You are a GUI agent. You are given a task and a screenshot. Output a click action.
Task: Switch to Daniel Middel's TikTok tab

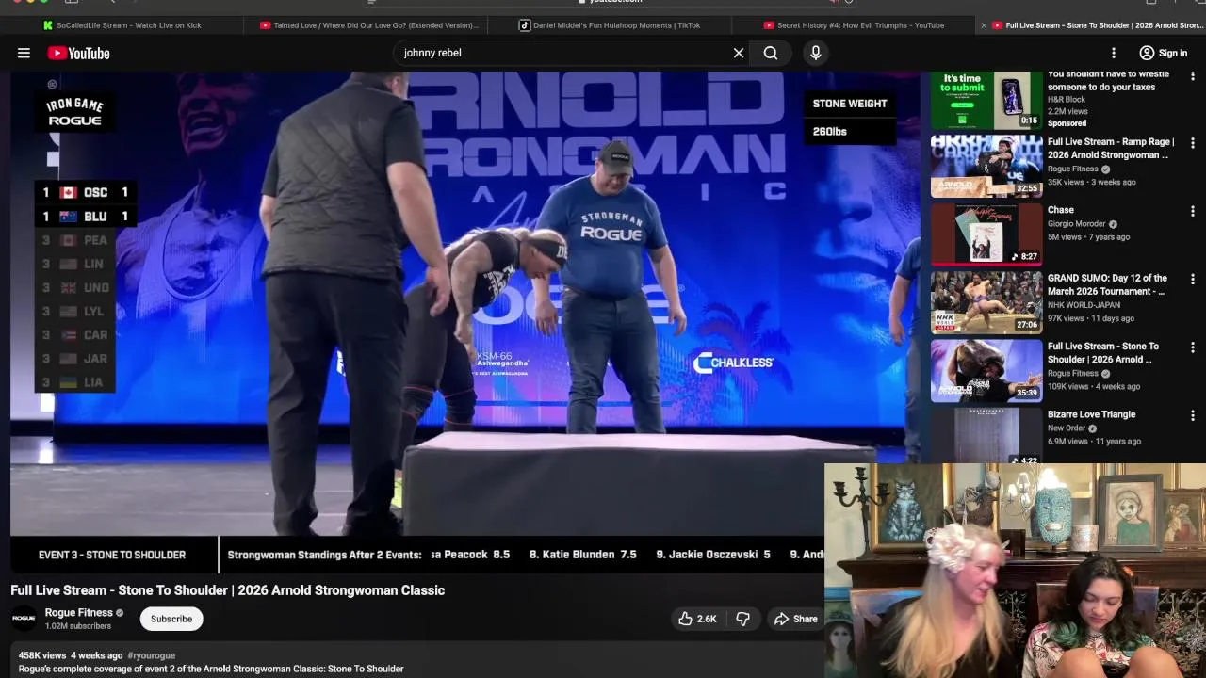610,25
